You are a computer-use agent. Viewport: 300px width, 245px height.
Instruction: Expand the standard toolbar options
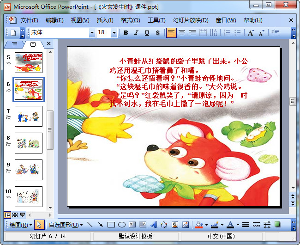tap(23, 33)
